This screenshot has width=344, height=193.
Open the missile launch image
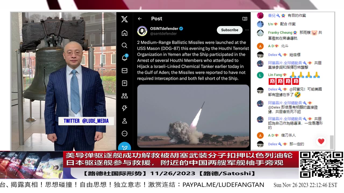(x=193, y=116)
